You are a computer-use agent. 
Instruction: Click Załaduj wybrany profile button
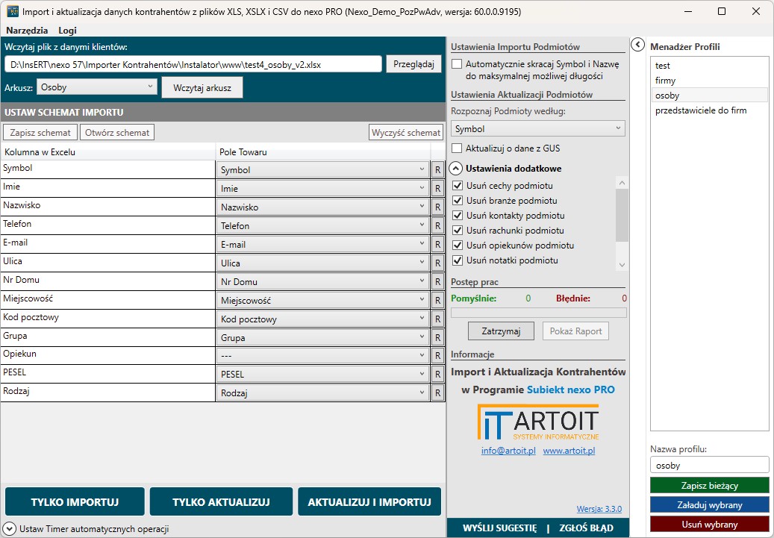[x=709, y=505]
